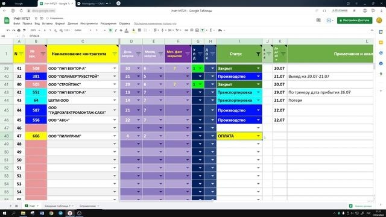The image size is (386, 217).
Task: Star the document Учёт МП21
Action: click(36, 18)
